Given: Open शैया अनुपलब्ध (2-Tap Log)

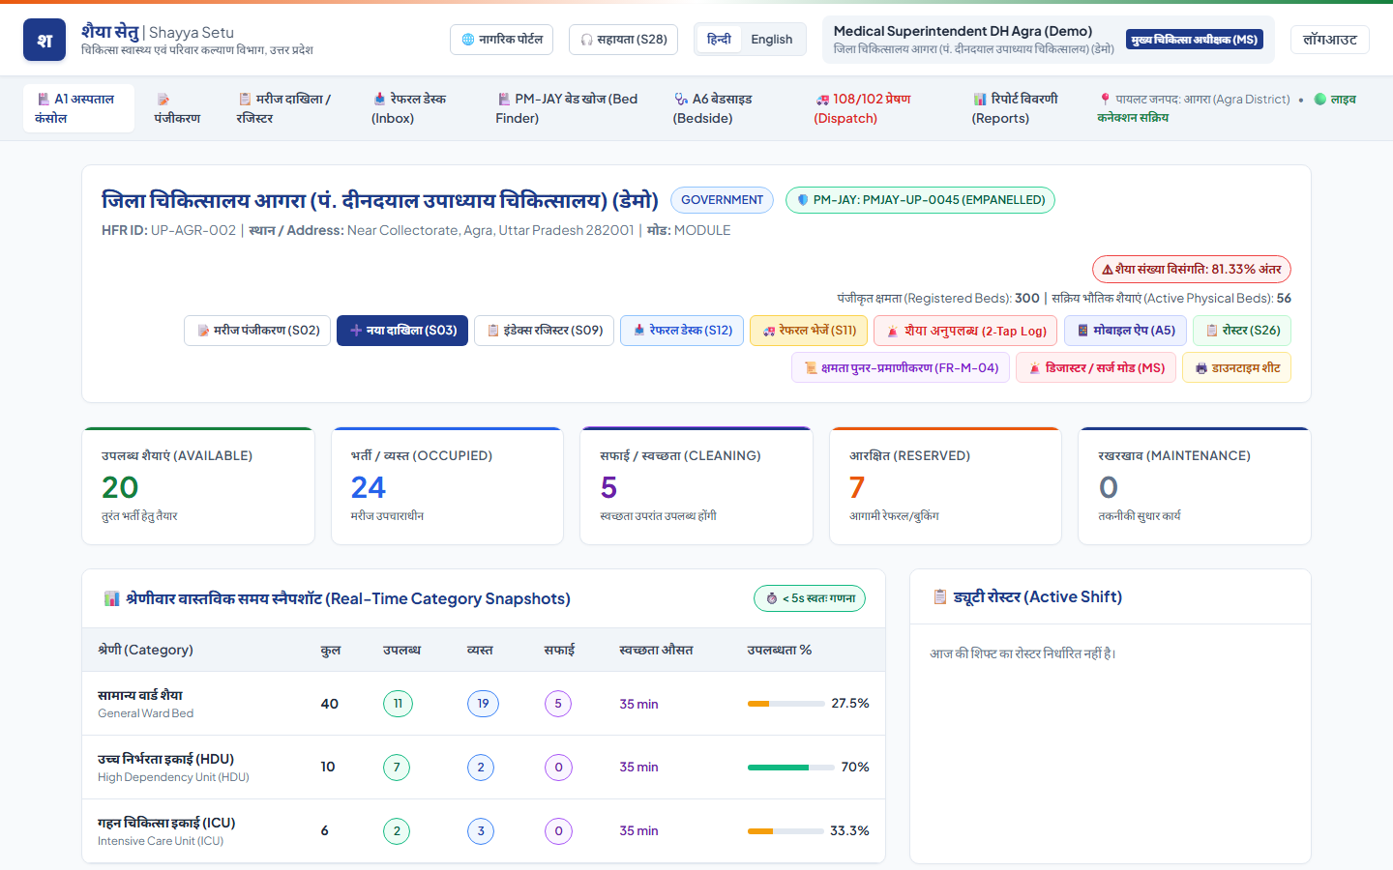Looking at the screenshot, I should tap(965, 331).
